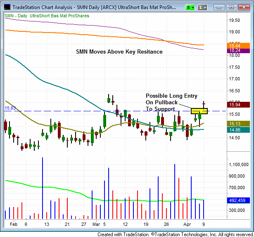The image size is (254, 237).
Task: Click the 16.50 price axis value
Action: point(234,91)
